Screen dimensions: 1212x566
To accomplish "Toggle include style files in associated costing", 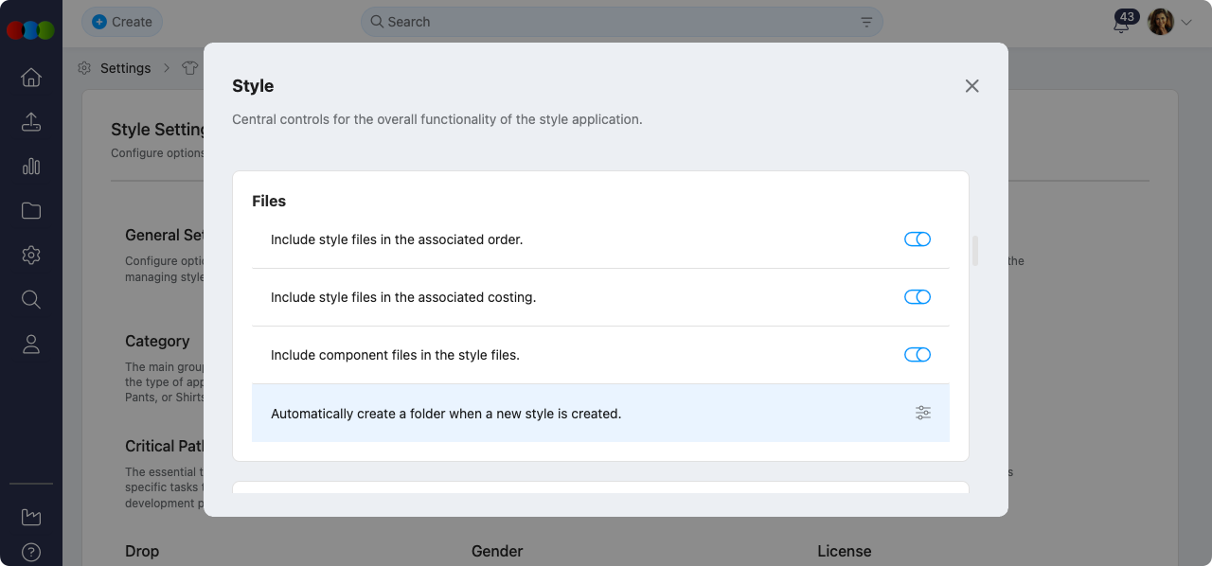I will [918, 297].
